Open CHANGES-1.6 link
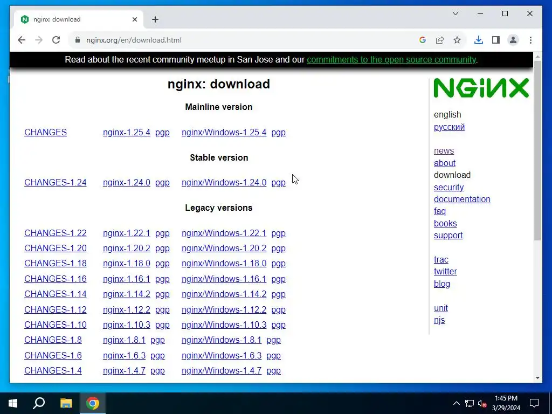 53,355
